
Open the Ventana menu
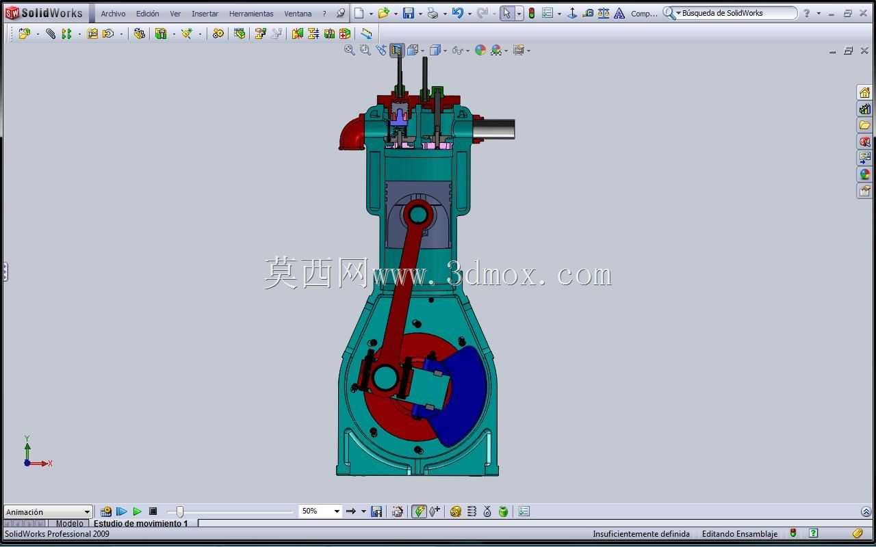click(x=298, y=14)
